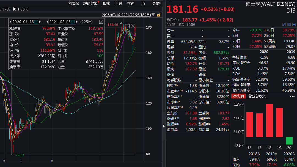
Task: Click the 成交额 2782.25亿 value
Action: 46,56
